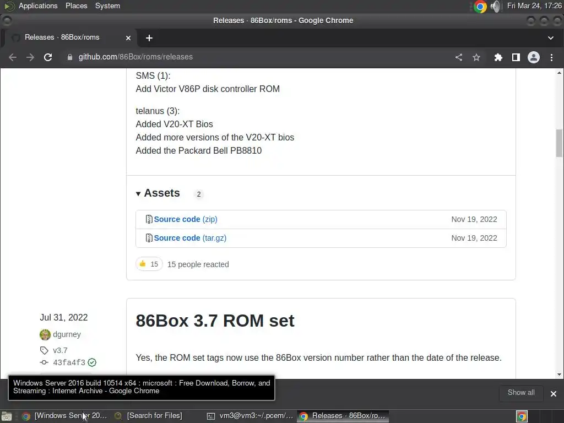Click dgurney's avatar image

point(45,334)
